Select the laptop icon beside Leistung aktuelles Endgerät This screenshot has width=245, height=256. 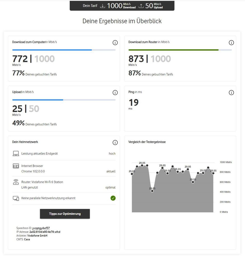tap(16, 153)
